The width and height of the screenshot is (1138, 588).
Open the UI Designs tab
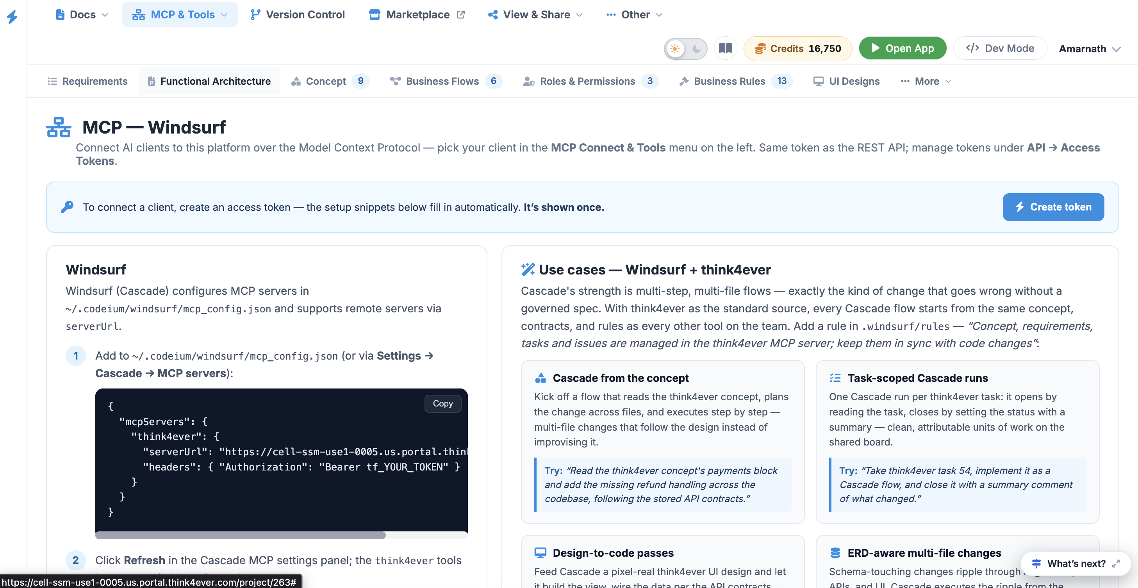click(846, 81)
